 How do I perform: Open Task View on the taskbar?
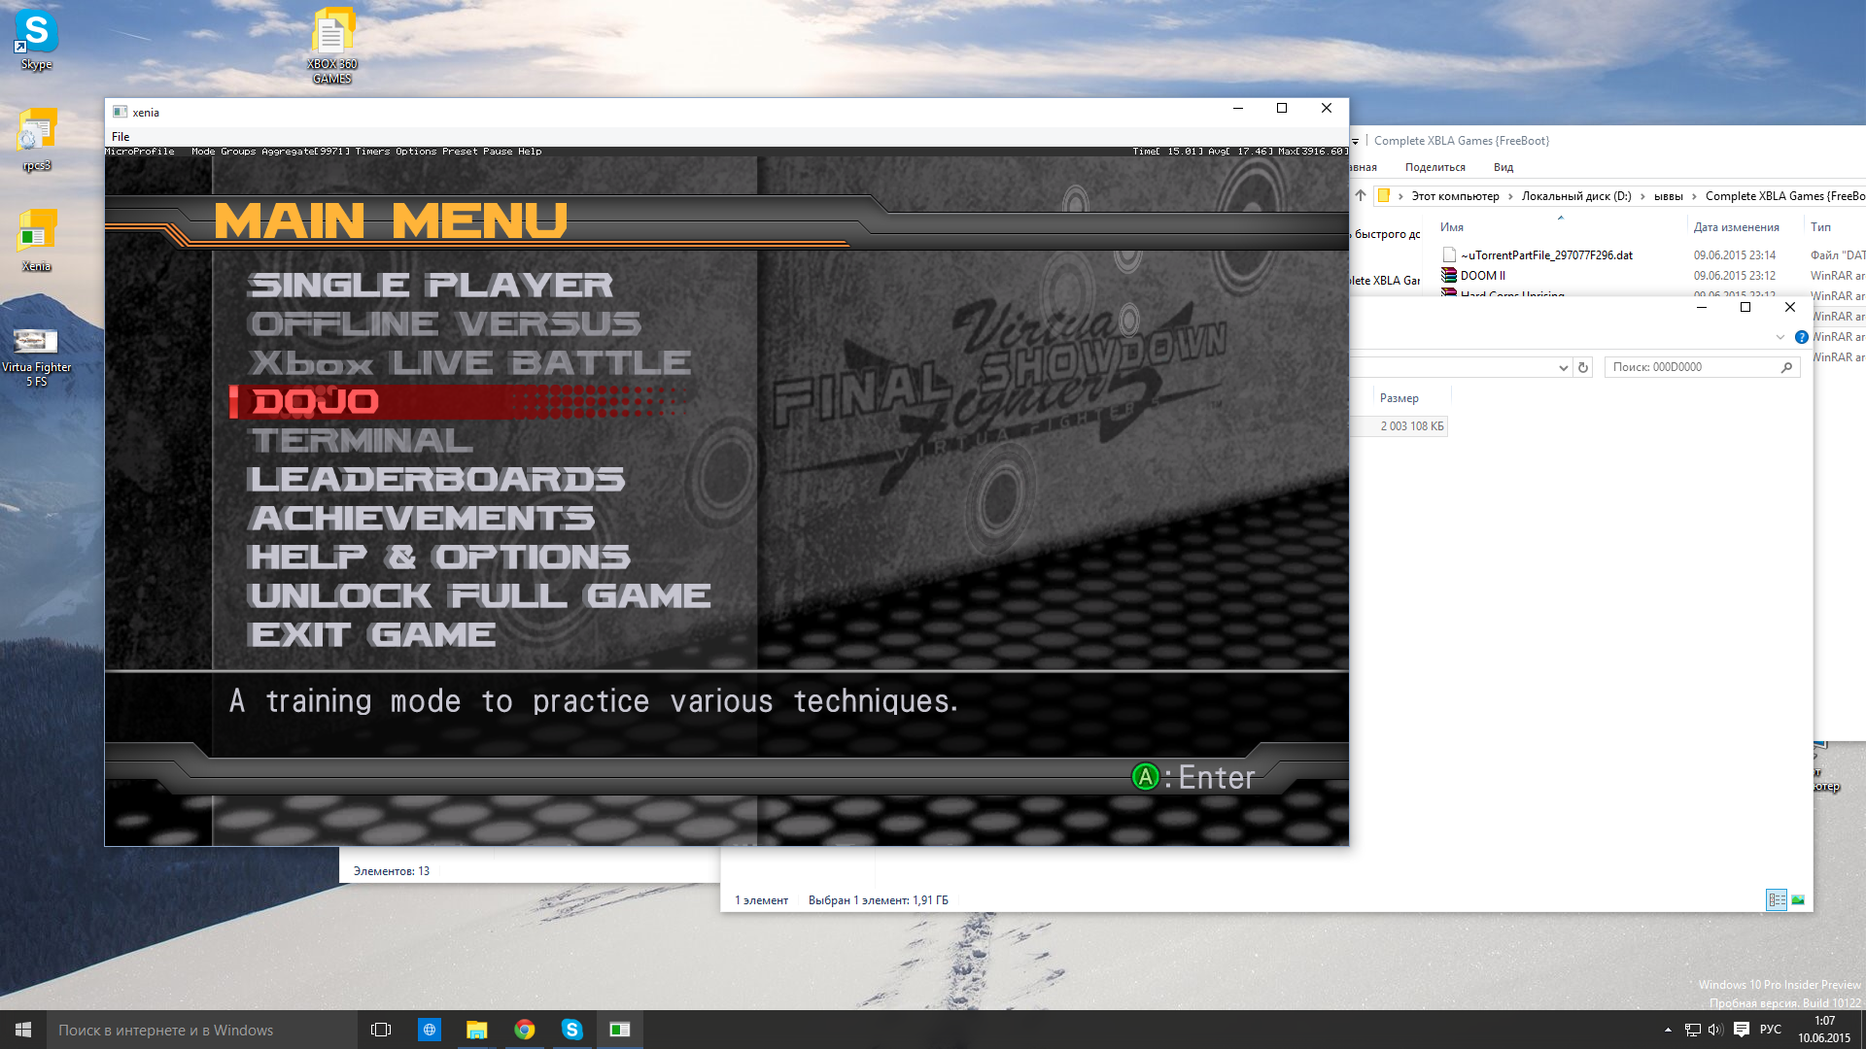coord(381,1030)
